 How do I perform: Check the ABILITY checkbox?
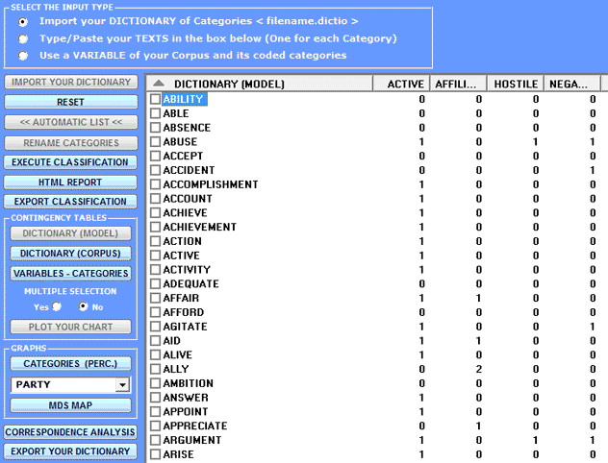coord(156,99)
